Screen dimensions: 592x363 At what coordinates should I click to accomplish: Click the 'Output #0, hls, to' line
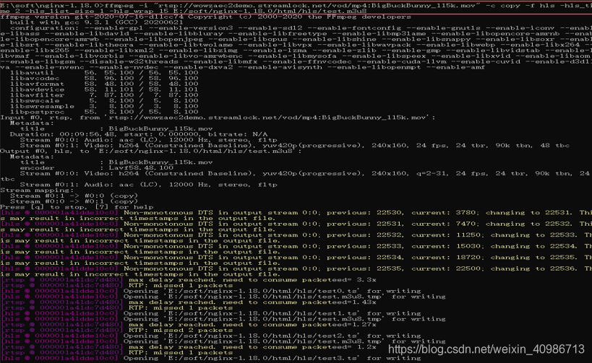tap(151, 151)
